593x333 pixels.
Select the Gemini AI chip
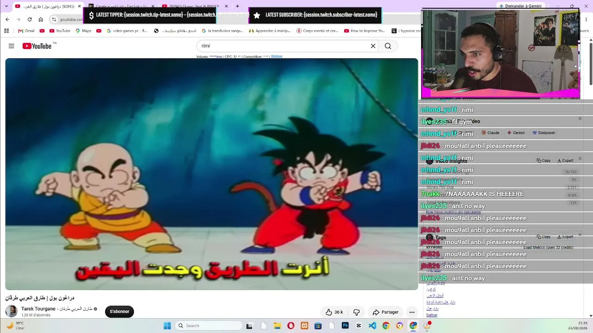516,133
